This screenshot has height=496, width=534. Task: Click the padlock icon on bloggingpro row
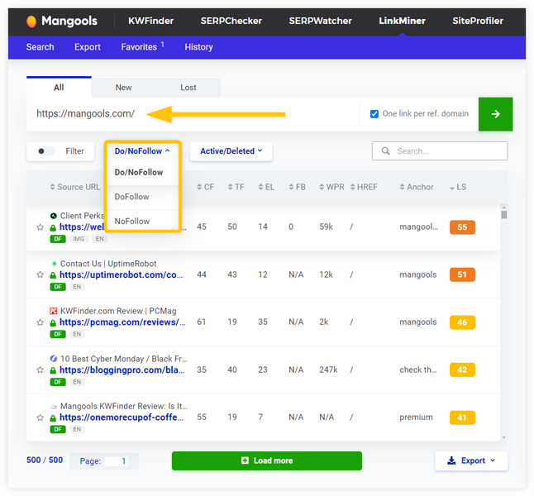pos(53,370)
